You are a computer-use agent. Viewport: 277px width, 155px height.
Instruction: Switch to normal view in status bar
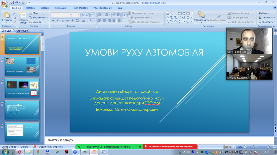pyautogui.click(x=226, y=147)
